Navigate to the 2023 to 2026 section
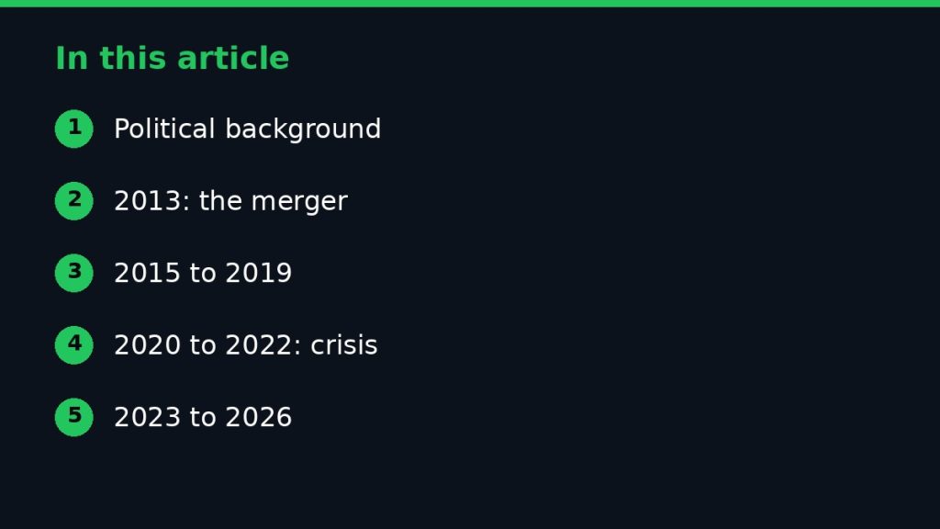940x529 pixels. (x=203, y=418)
